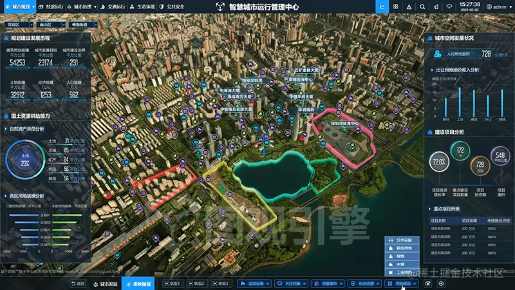Open the admin user dropdown
This screenshot has height=290, width=515.
(500, 6)
